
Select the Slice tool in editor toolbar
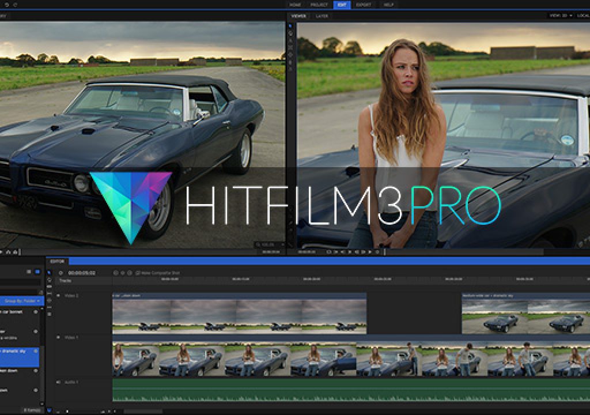50,287
